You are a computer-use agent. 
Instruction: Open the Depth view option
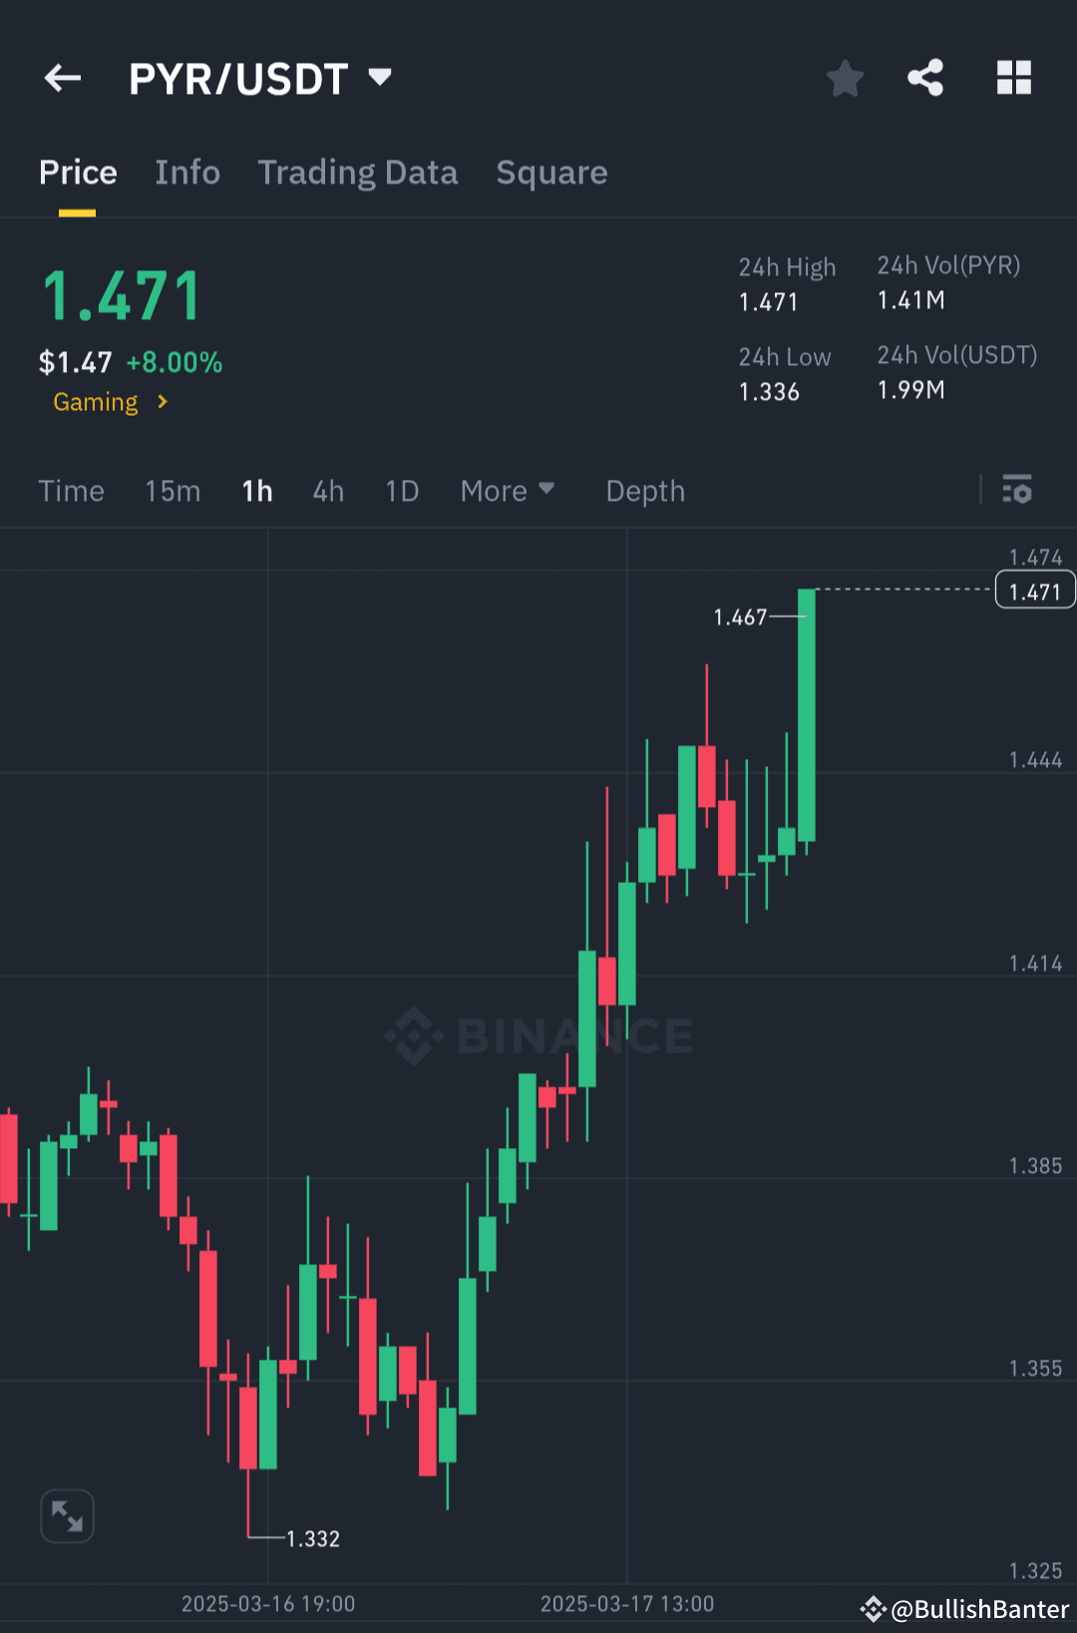644,490
